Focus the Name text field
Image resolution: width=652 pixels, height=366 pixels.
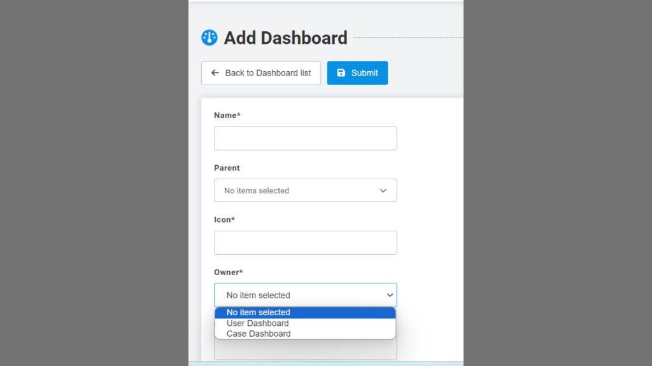pyautogui.click(x=305, y=139)
